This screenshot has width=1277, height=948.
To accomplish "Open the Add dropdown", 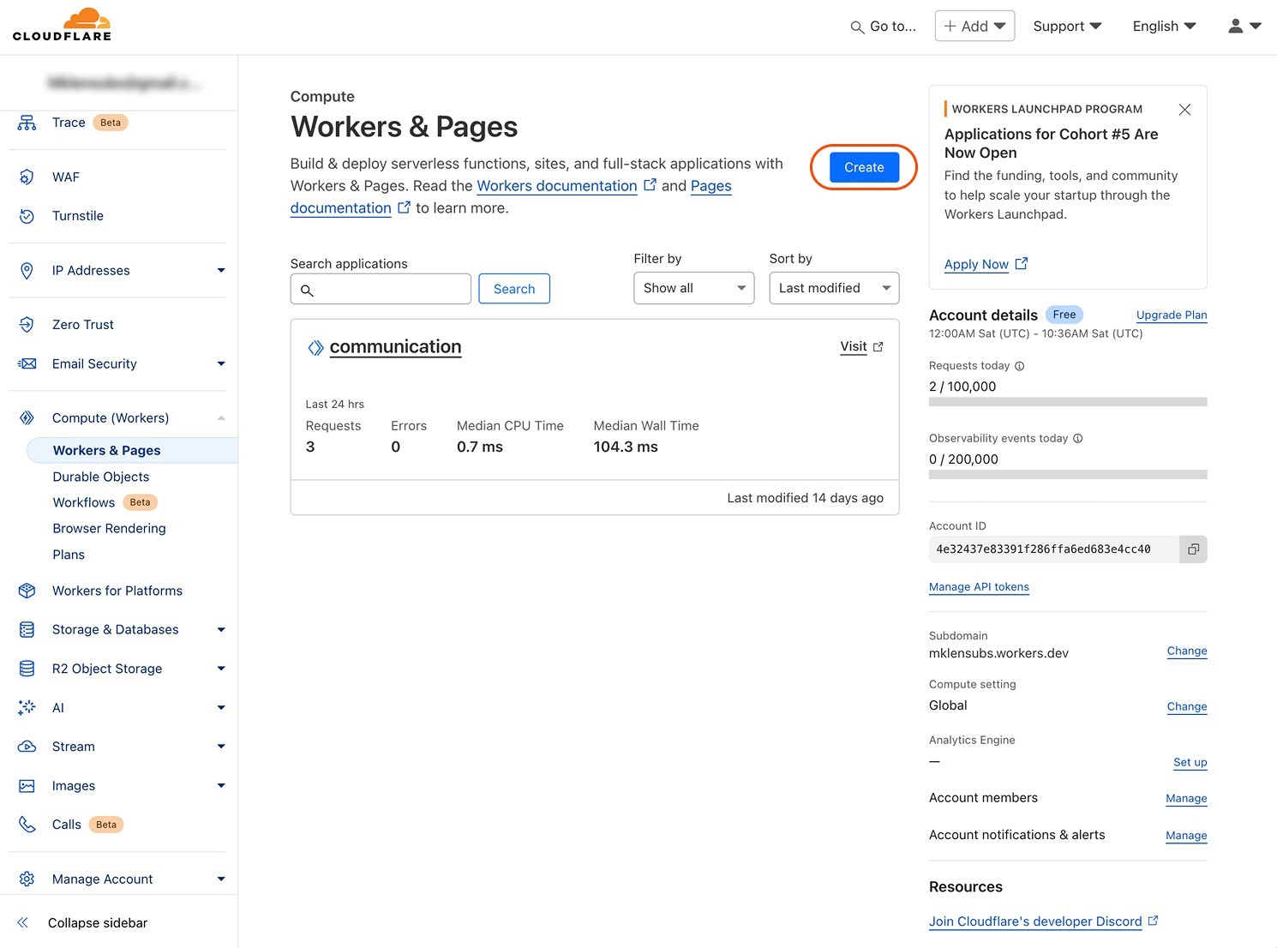I will (x=974, y=27).
